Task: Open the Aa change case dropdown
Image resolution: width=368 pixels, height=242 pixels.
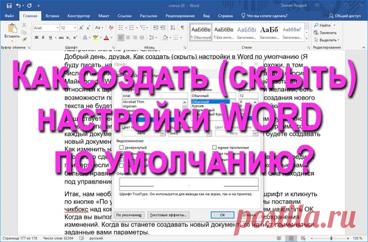Action: pyautogui.click(x=99, y=28)
